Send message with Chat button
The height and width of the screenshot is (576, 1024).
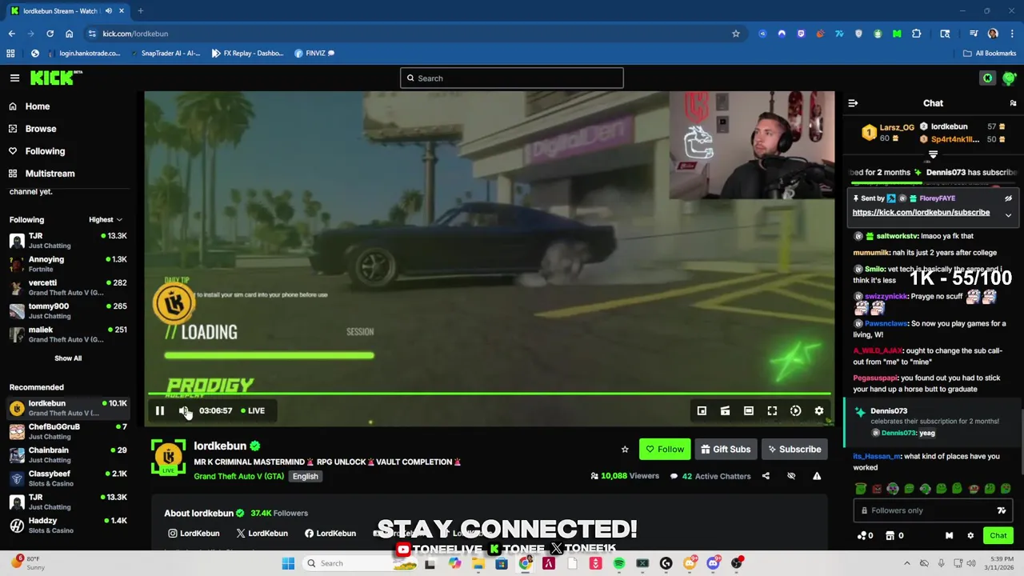[x=998, y=536]
